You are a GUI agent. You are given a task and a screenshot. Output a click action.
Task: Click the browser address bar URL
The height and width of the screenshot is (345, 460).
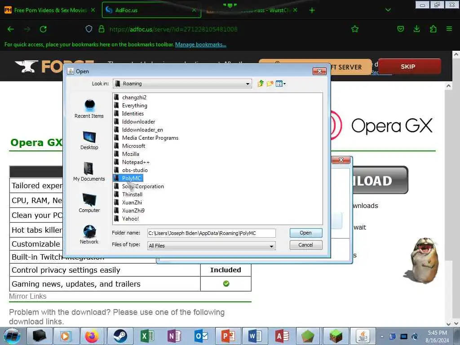pos(173,29)
